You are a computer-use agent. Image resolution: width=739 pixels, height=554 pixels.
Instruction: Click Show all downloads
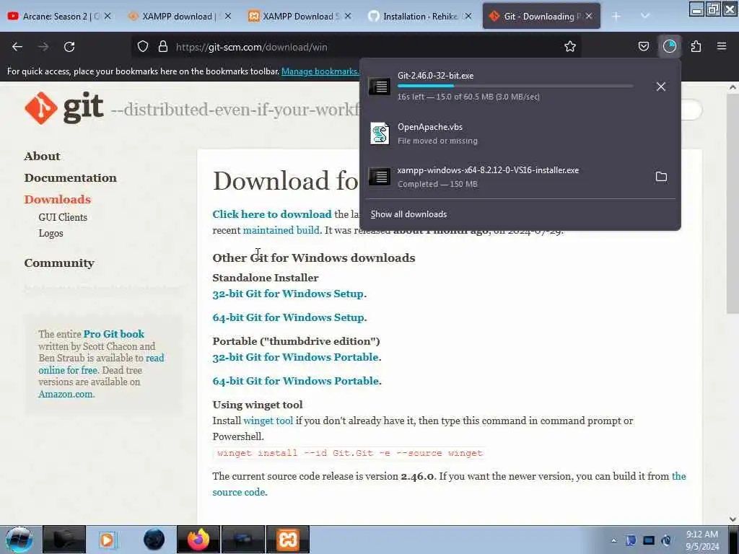408,214
